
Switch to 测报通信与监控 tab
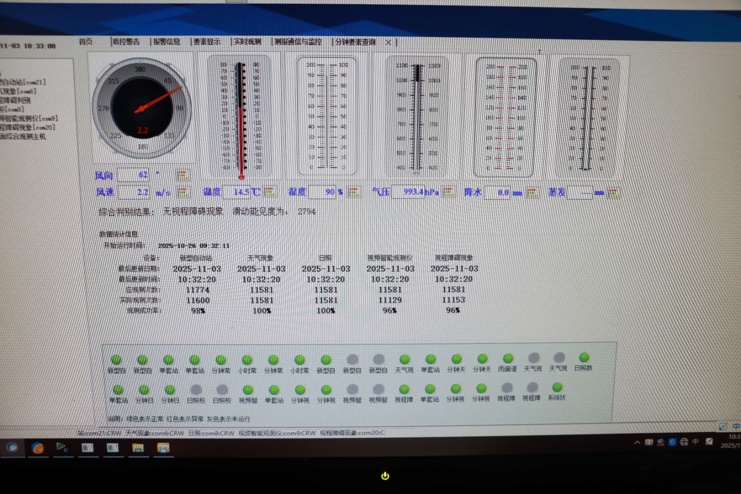[298, 42]
